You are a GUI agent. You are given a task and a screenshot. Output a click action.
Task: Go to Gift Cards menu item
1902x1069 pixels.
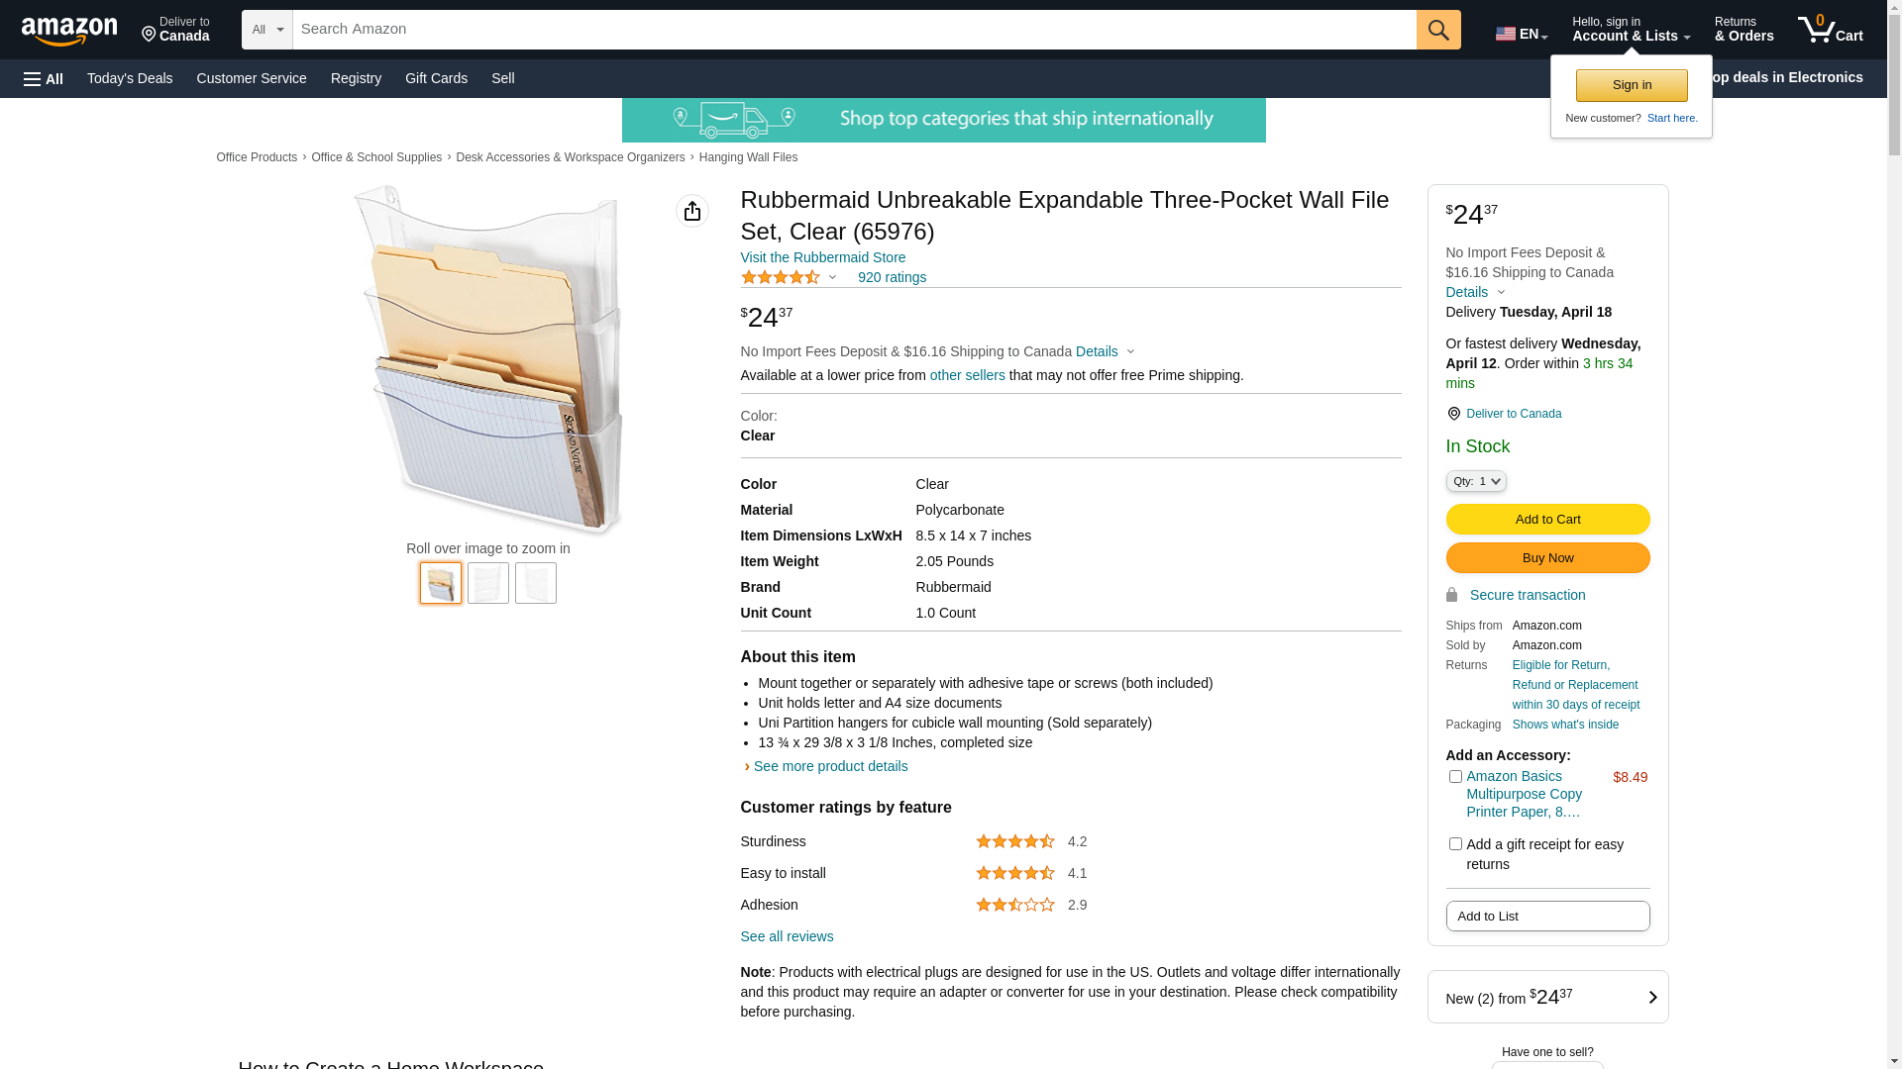[x=436, y=78]
